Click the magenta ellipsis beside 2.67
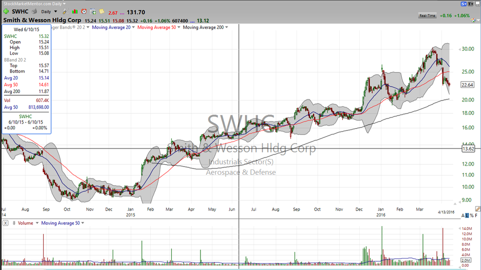481x270 pixels. [122, 13]
